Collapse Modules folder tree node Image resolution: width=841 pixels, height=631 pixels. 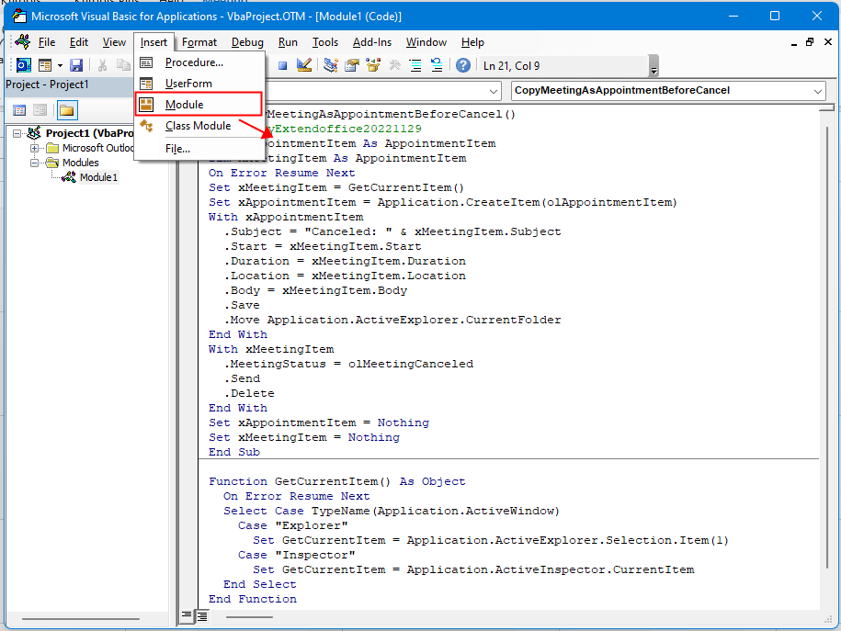point(34,163)
